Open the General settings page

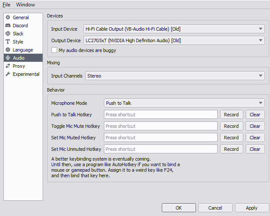pos(23,17)
